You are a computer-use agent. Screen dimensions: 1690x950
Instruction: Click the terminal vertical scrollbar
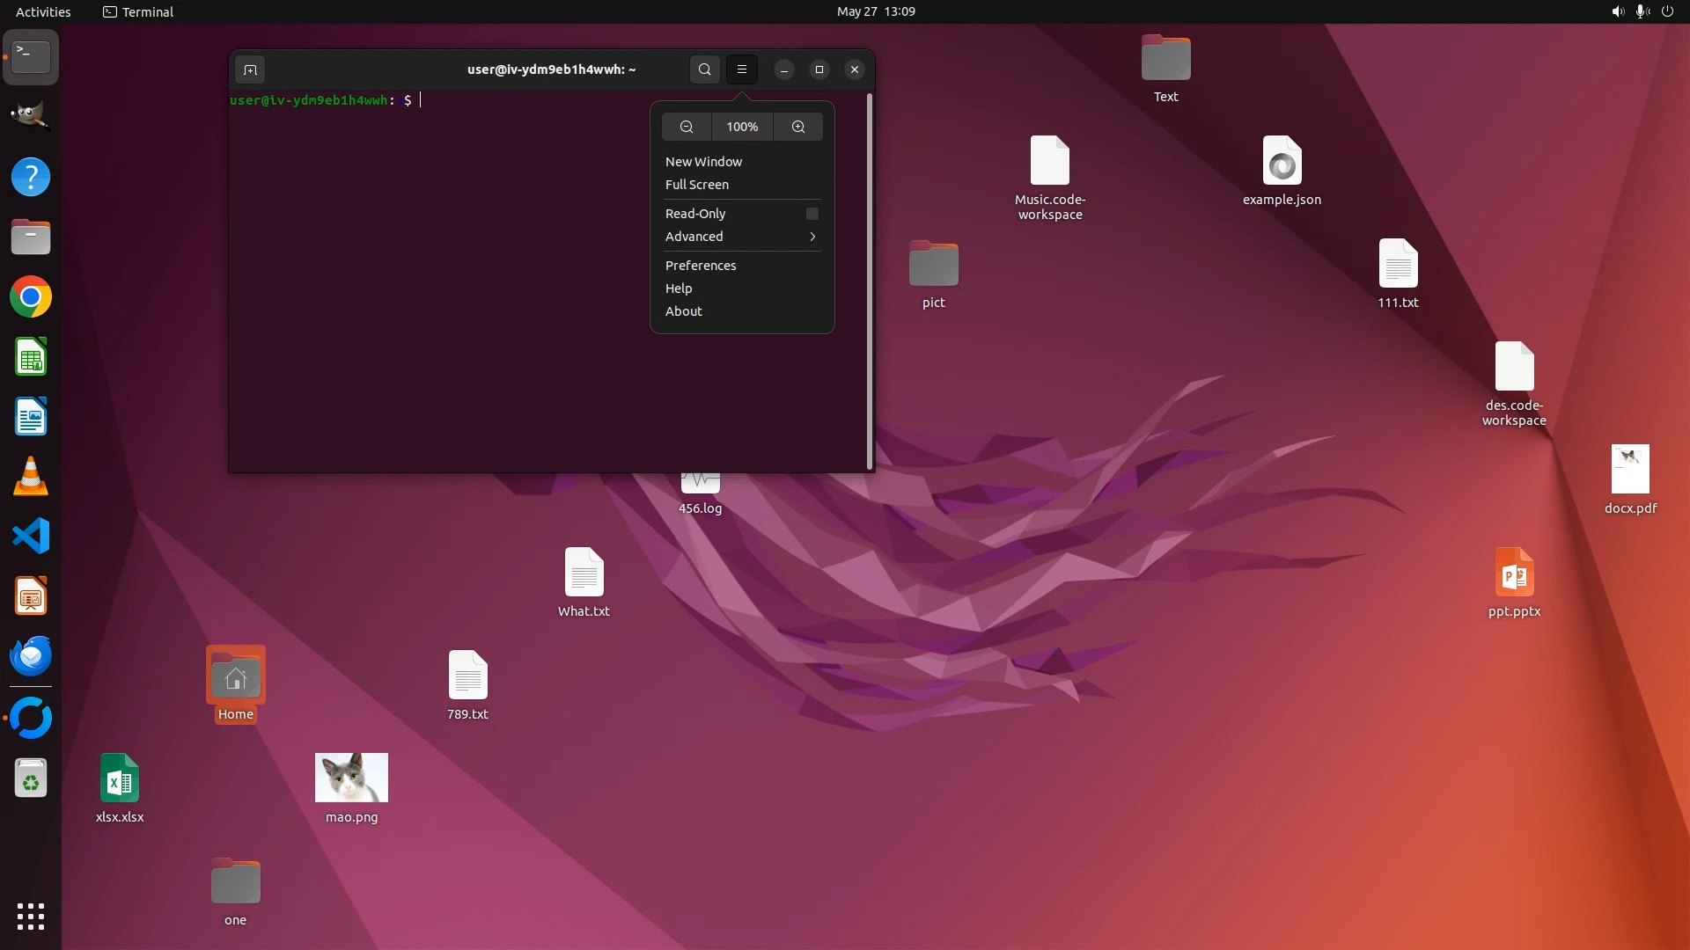(870, 281)
